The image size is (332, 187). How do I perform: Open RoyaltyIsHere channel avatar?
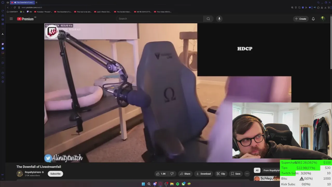click(20, 174)
